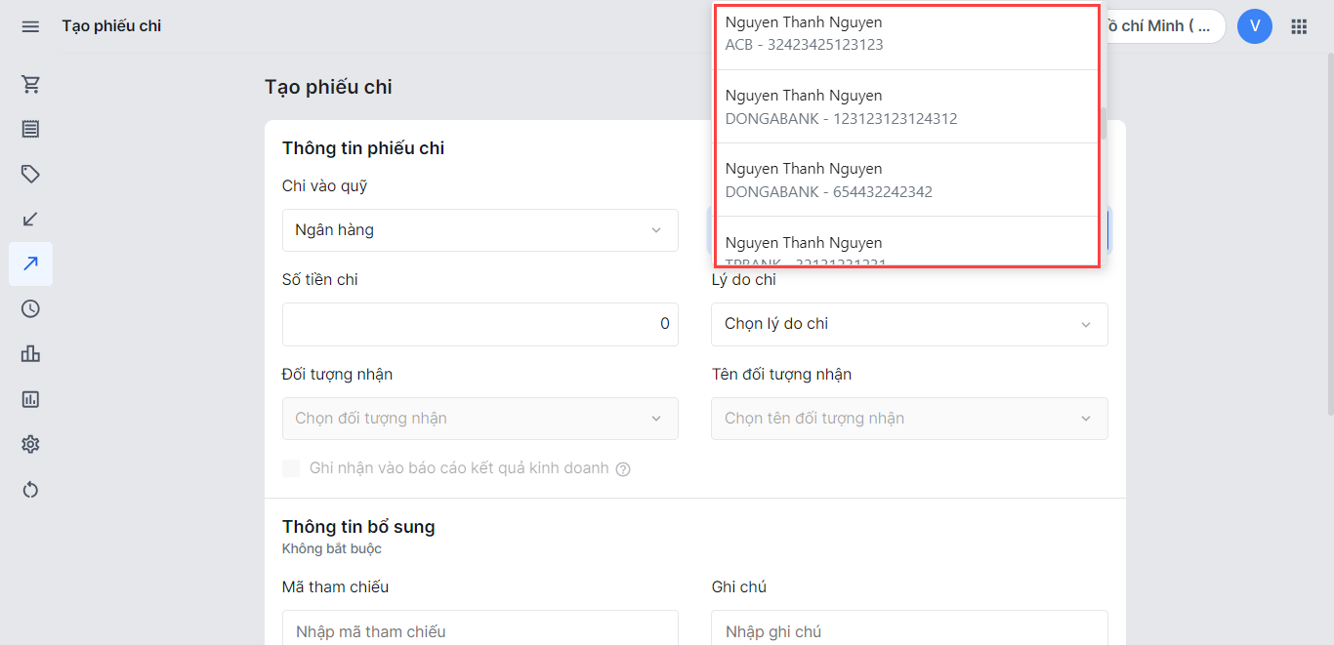Click the Nhập mã tham chiếu field

tap(479, 631)
